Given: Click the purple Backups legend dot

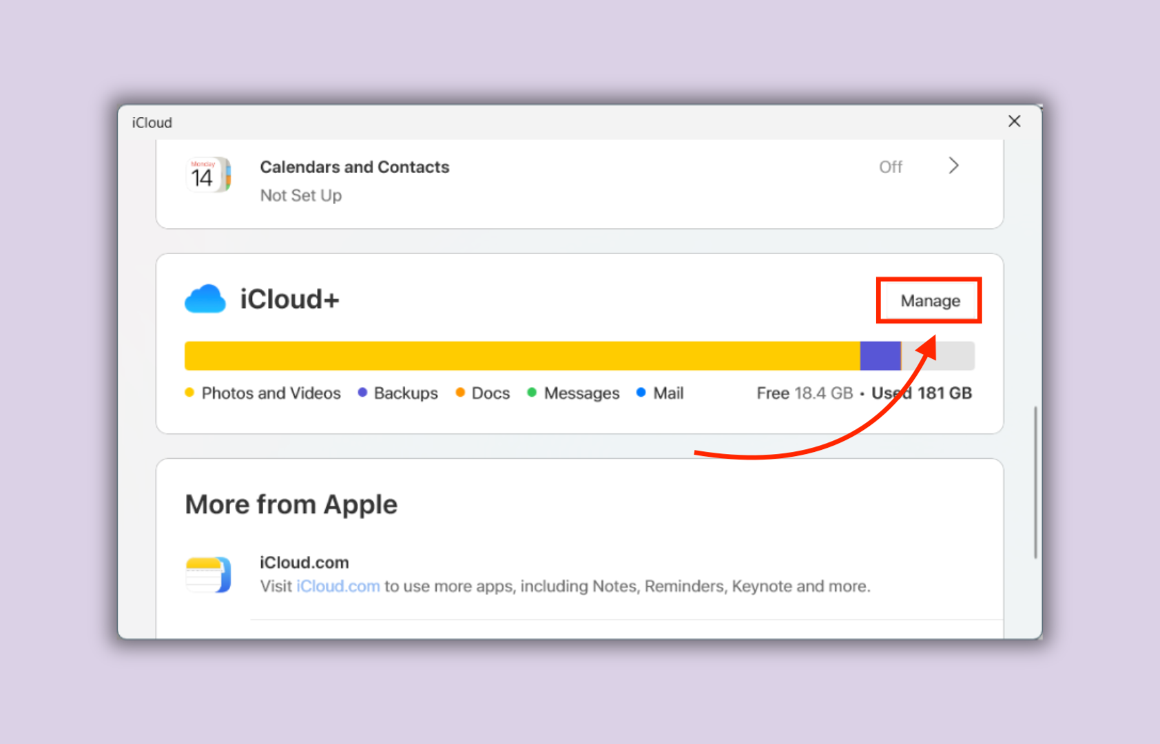Looking at the screenshot, I should (362, 393).
